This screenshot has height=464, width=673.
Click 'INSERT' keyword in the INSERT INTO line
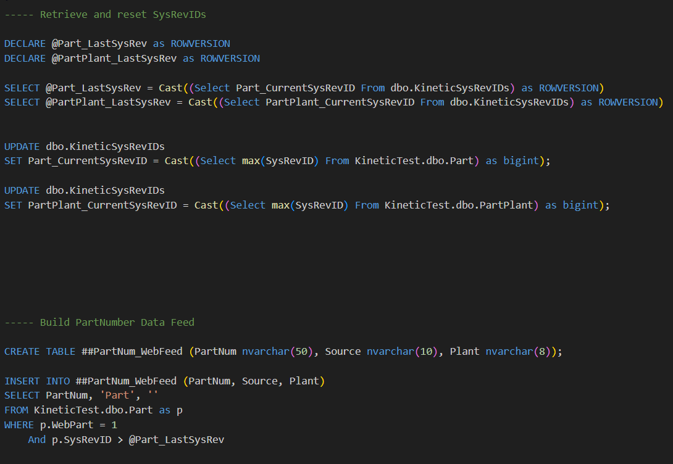tap(22, 381)
